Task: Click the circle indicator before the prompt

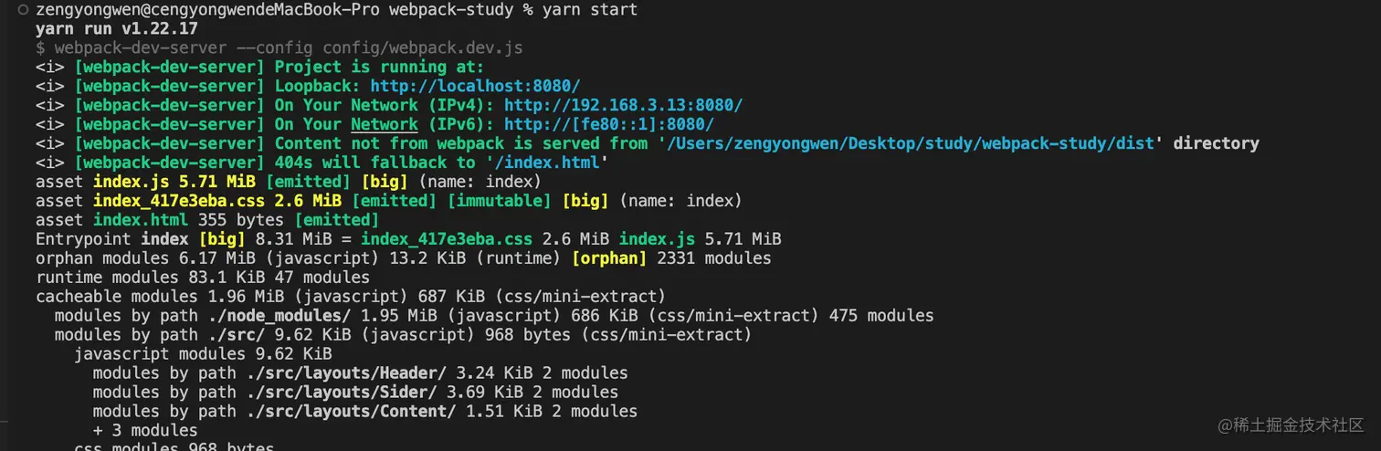Action: pyautogui.click(x=22, y=10)
